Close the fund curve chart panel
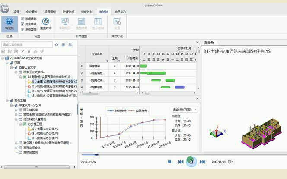Image resolution: width=287 pixels, height=179 pixels. click(x=197, y=99)
